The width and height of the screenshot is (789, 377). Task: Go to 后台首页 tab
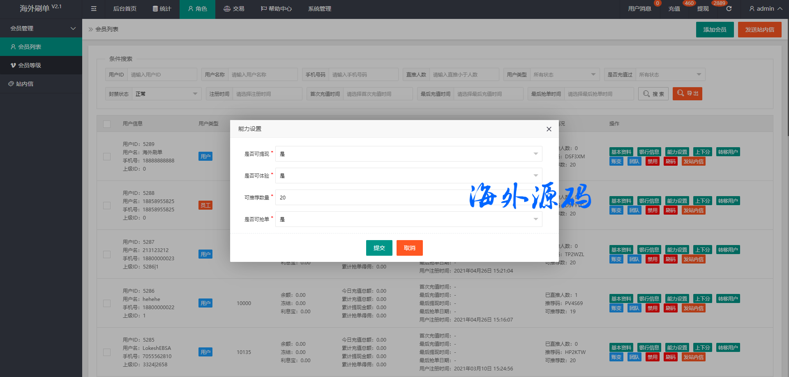pos(125,9)
